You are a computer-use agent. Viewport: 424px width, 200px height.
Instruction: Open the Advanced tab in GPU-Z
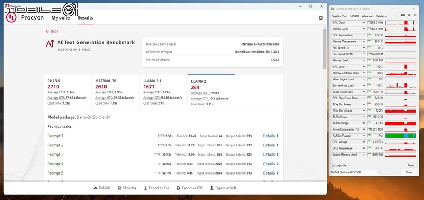pyautogui.click(x=367, y=16)
